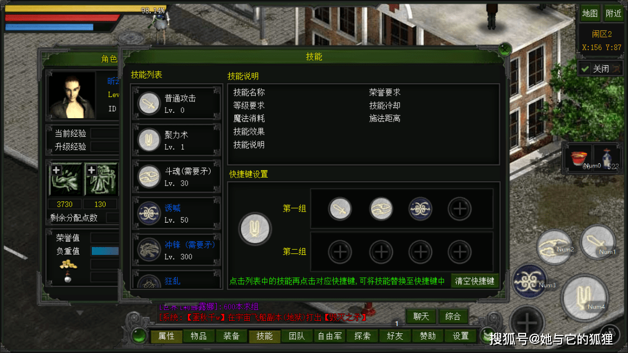Click the gold coins icon in 角色 panel
This screenshot has width=628, height=353.
tap(68, 264)
